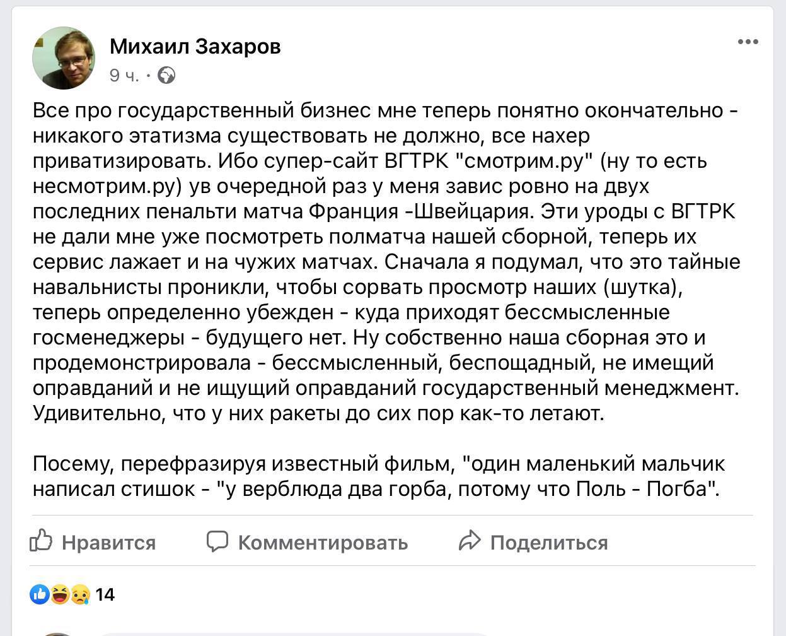Click the speech bubble comment icon

pyautogui.click(x=217, y=541)
